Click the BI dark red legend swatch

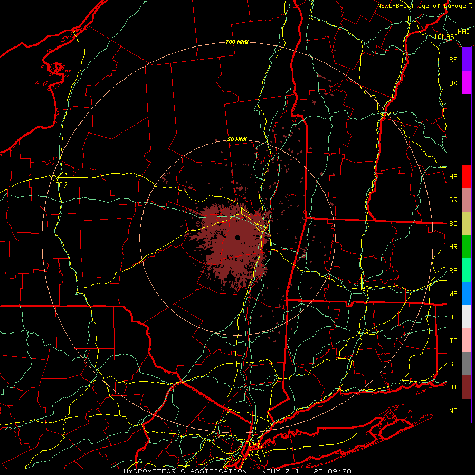coord(466,387)
